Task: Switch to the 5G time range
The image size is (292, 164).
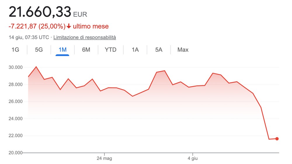Action: [x=39, y=50]
